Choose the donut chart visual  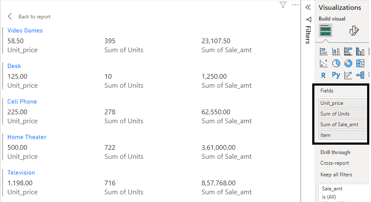(348, 63)
